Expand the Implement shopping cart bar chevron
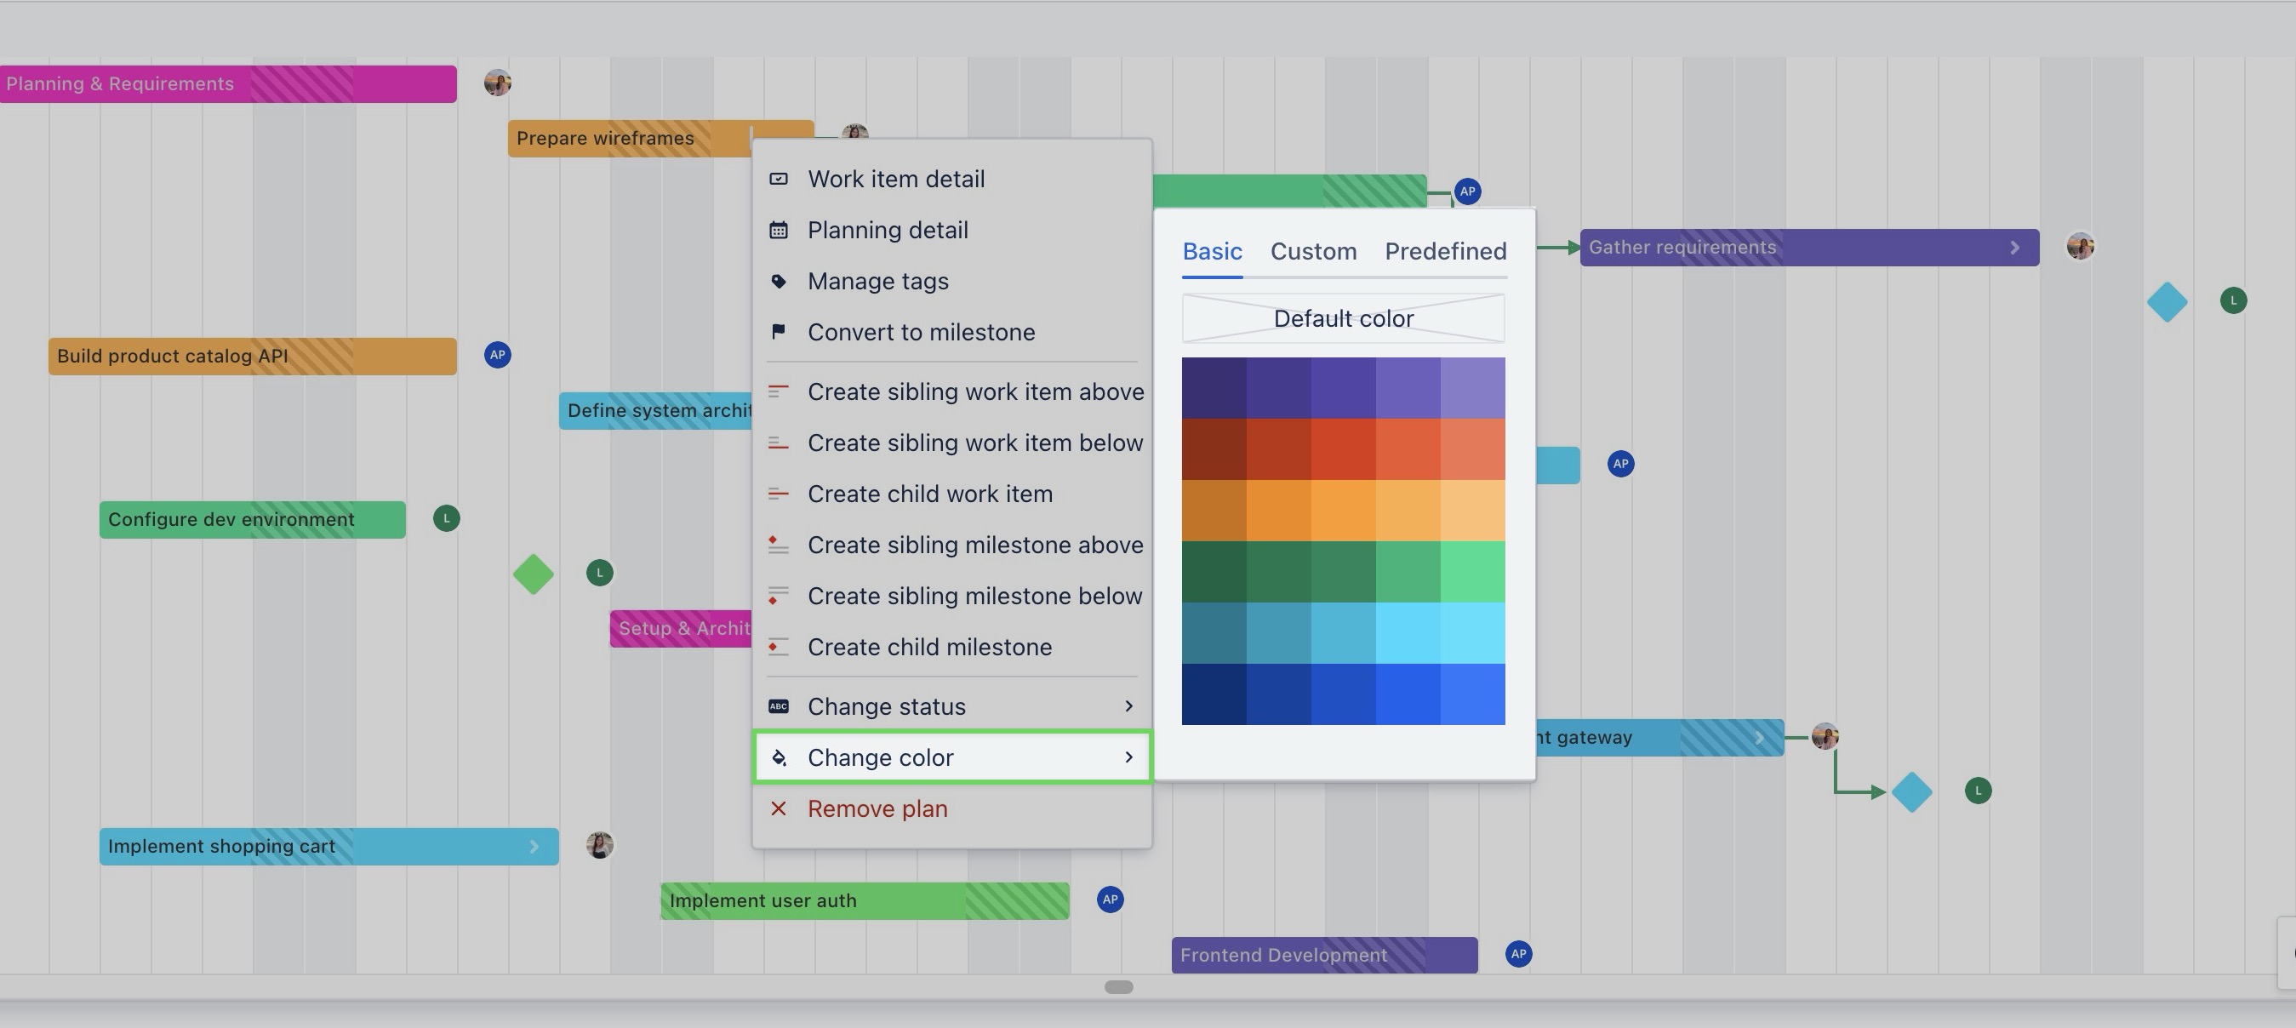2296x1028 pixels. tap(534, 847)
